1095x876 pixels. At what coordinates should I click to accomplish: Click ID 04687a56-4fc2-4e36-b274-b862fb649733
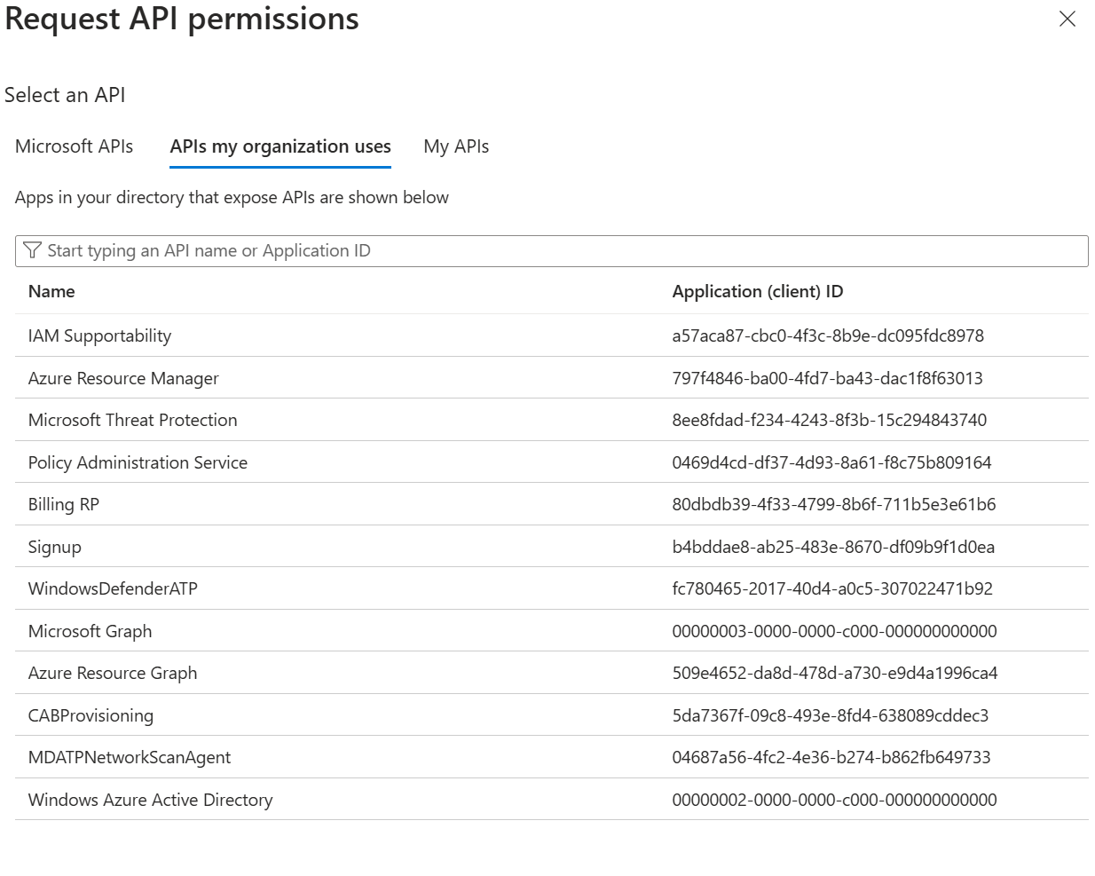831,757
